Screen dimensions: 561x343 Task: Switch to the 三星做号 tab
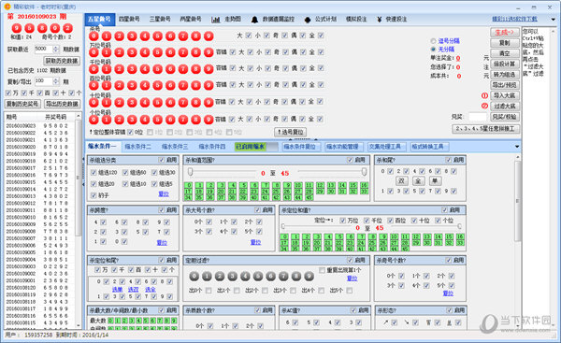(160, 19)
